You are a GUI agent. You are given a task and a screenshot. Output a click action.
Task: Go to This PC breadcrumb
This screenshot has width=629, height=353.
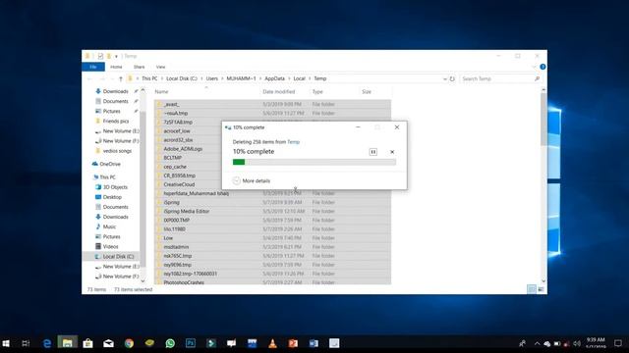click(149, 78)
